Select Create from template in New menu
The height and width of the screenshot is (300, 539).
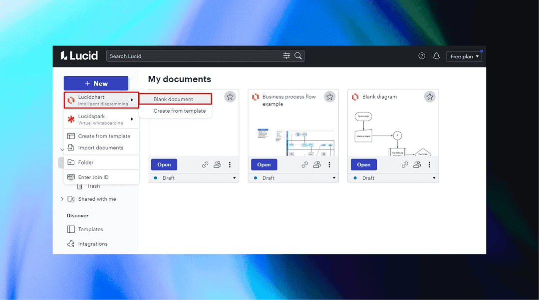[x=101, y=136]
